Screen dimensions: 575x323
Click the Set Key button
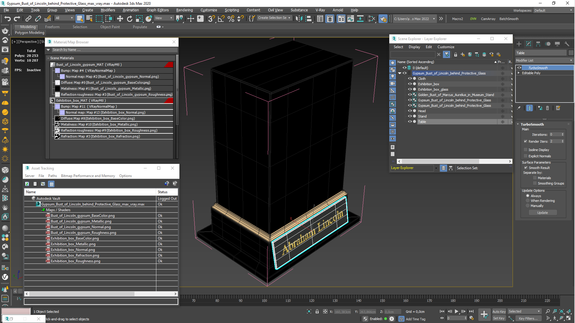pos(499,318)
